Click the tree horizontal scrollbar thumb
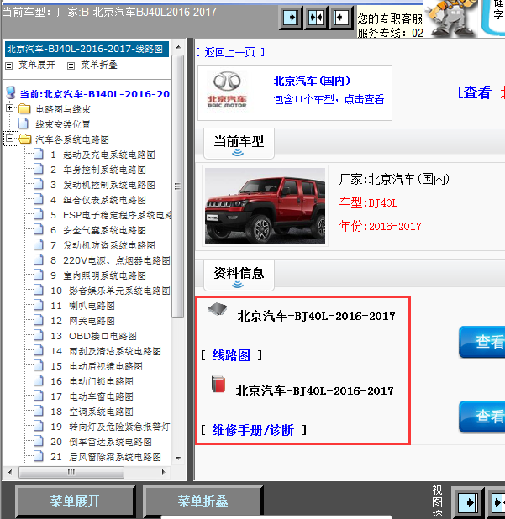This screenshot has height=519, width=505. [71, 472]
